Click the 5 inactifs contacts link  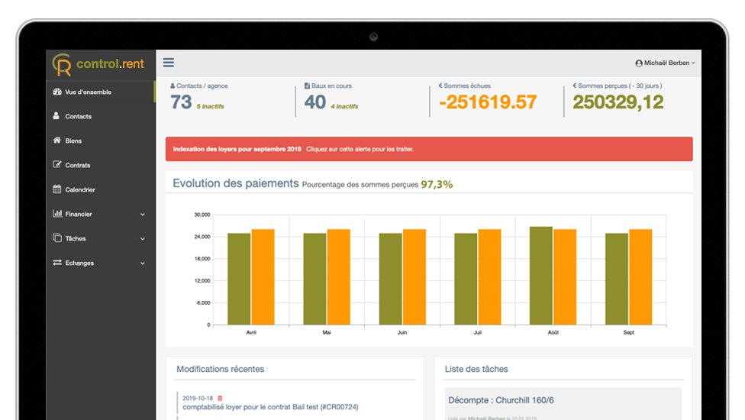211,106
